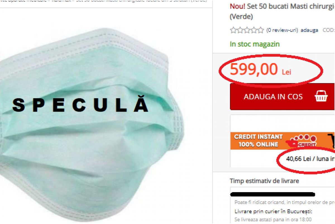Click the In stoc magazin status text

tap(255, 44)
